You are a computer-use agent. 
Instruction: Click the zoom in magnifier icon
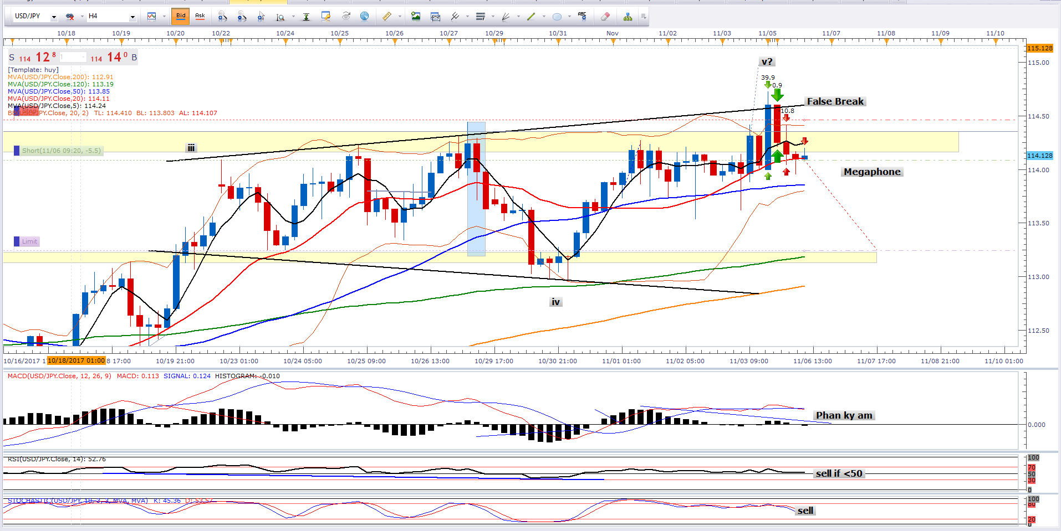pos(222,17)
